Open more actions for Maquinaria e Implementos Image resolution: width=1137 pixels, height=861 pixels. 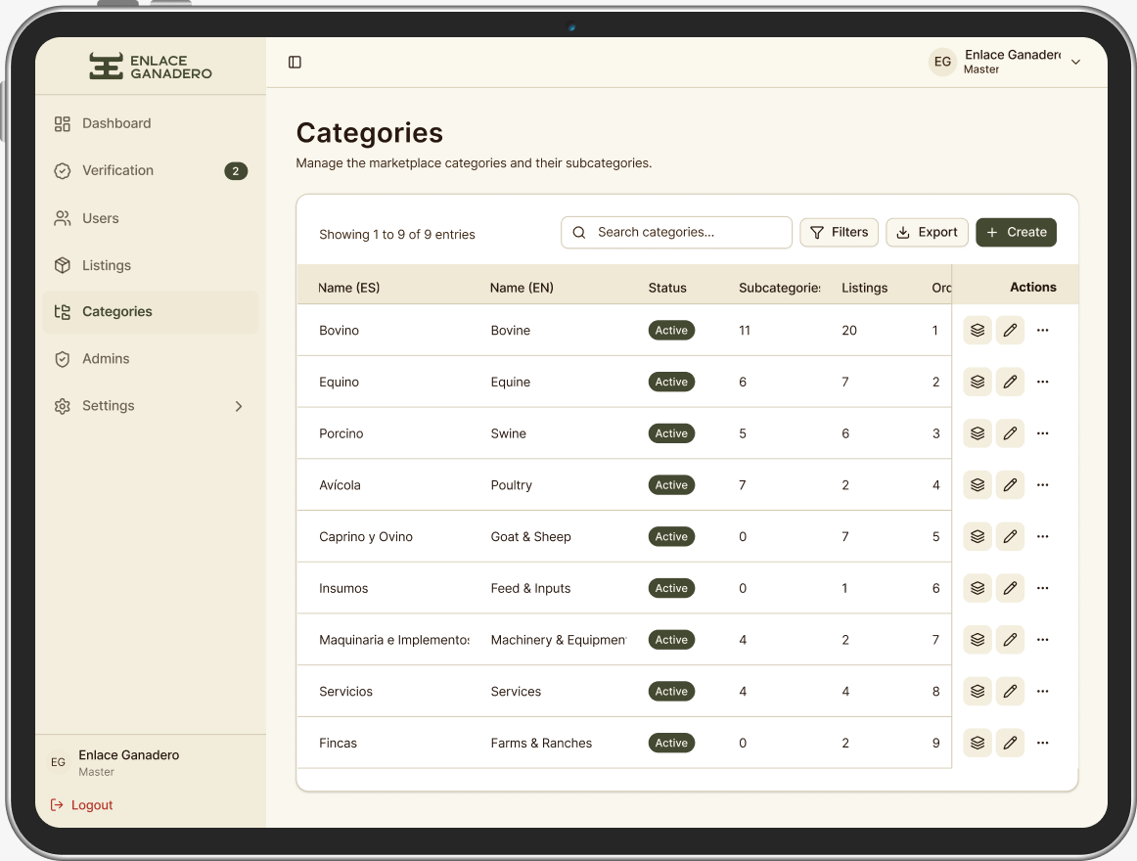pyautogui.click(x=1043, y=640)
